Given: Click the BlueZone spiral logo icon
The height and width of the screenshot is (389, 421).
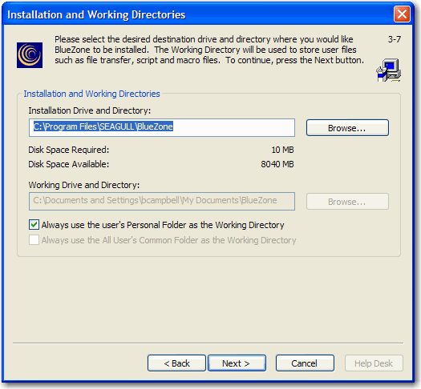Looking at the screenshot, I should [x=30, y=55].
